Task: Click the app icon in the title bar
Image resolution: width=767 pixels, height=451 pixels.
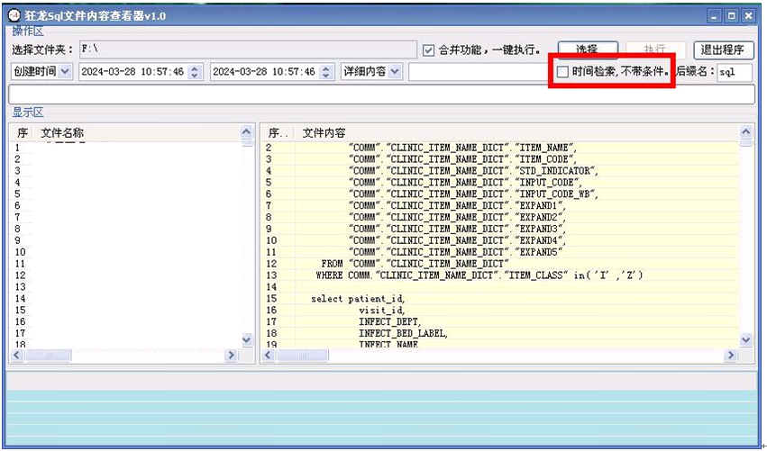Action: [x=14, y=15]
